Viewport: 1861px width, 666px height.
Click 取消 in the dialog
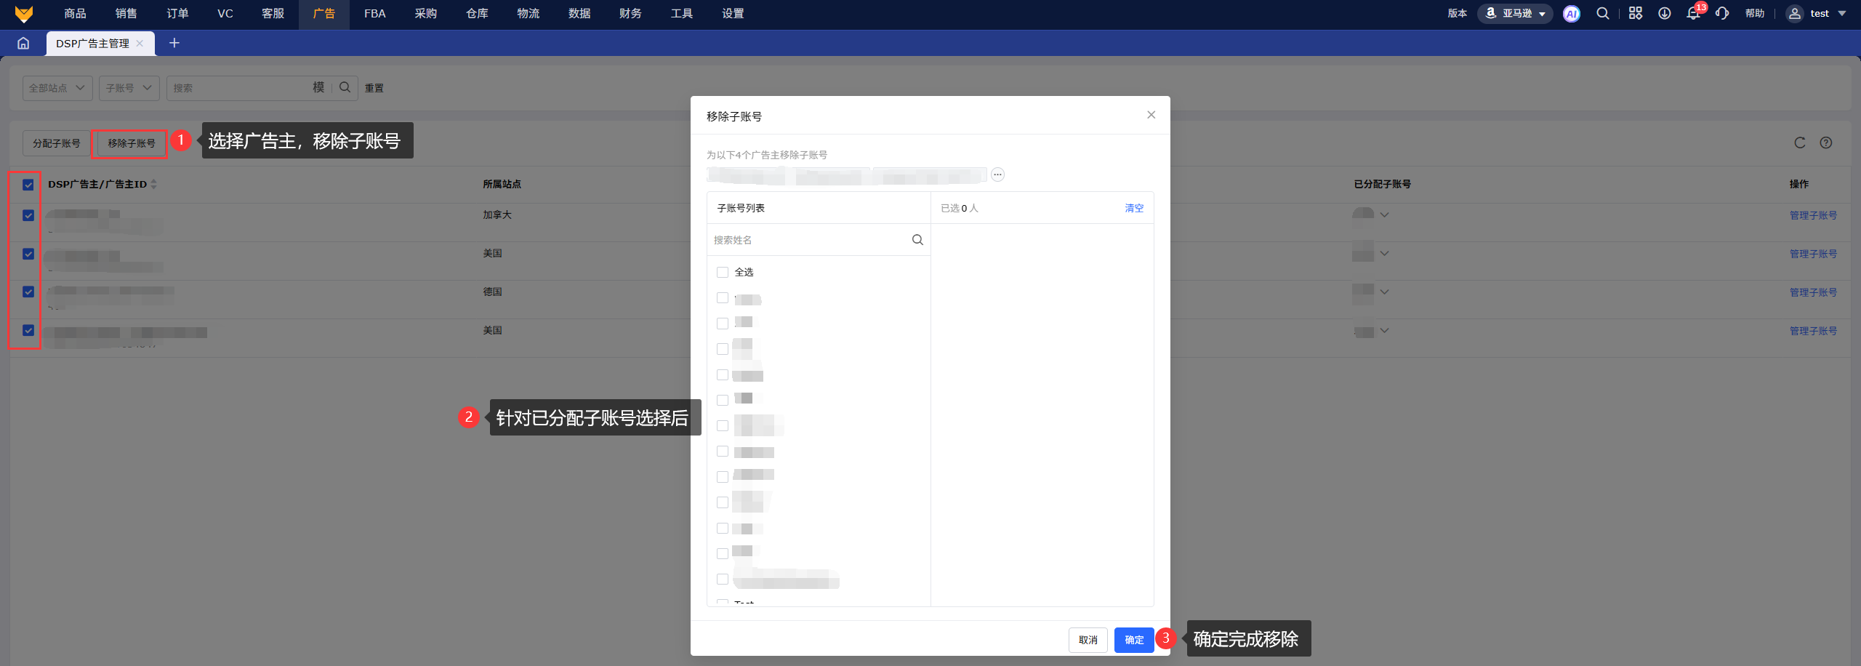pyautogui.click(x=1088, y=640)
